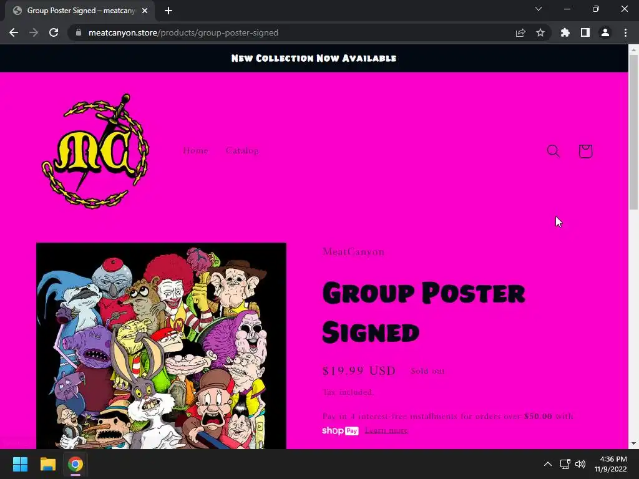Bookmark this page with the star icon
Image resolution: width=639 pixels, height=479 pixels.
click(540, 32)
